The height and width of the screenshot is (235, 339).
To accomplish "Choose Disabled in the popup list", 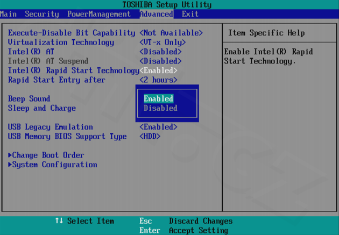I will tap(160, 108).
